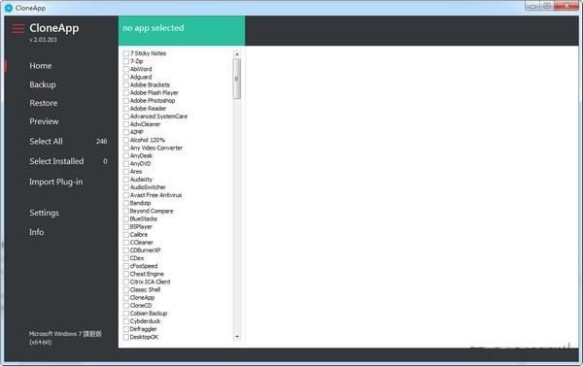
Task: Check Classic Shell checkbox
Action: click(126, 290)
